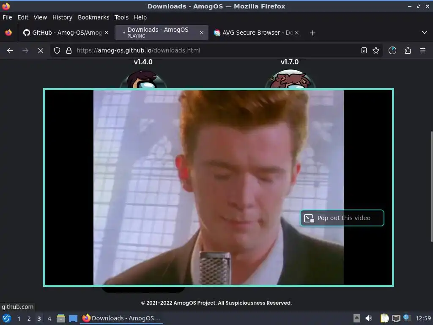Screen dimensions: 433x325
Task: Select Downloads - AmogOS Firefox taskbar entry
Action: click(121, 318)
